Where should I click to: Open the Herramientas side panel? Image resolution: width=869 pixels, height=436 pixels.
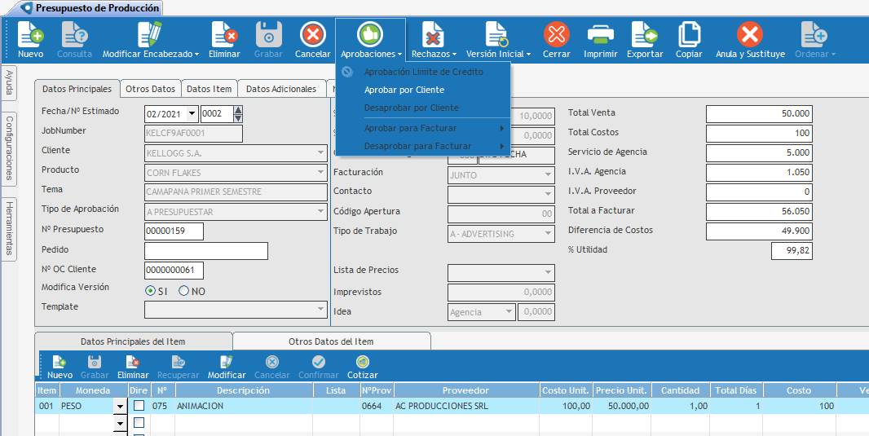pyautogui.click(x=9, y=228)
